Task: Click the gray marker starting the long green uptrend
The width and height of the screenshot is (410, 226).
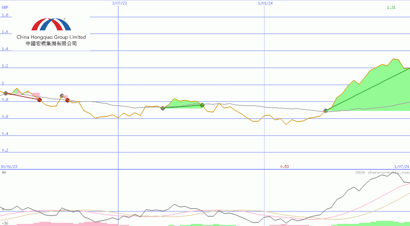Action: (325, 111)
